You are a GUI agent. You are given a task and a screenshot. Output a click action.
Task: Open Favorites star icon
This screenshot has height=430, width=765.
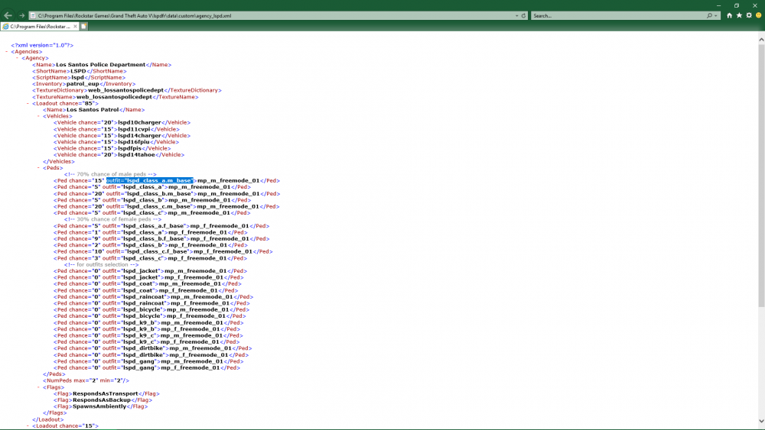click(x=739, y=15)
